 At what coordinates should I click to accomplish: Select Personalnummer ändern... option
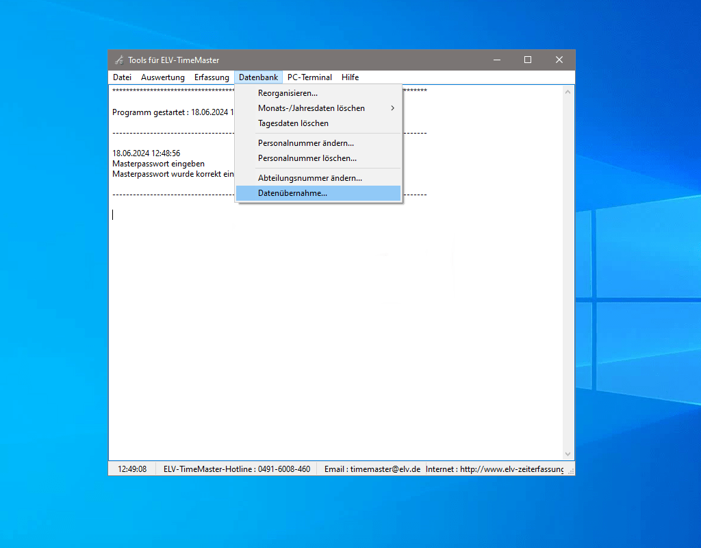pyautogui.click(x=305, y=143)
